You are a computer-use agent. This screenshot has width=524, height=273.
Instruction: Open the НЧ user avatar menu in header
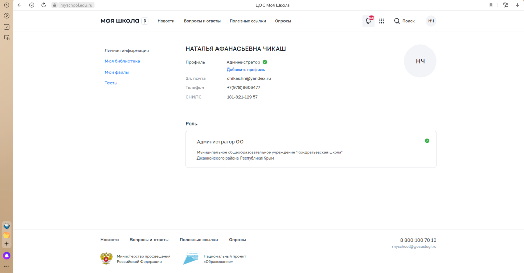pyautogui.click(x=431, y=21)
